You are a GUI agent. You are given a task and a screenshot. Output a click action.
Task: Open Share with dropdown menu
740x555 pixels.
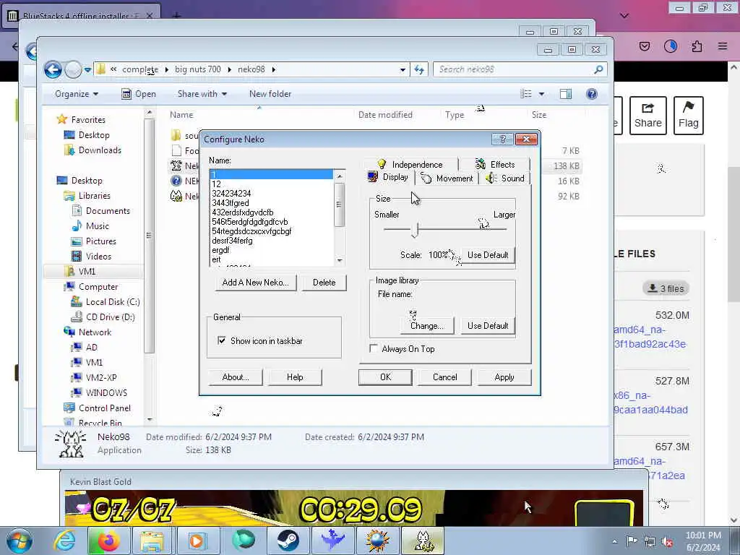point(202,94)
